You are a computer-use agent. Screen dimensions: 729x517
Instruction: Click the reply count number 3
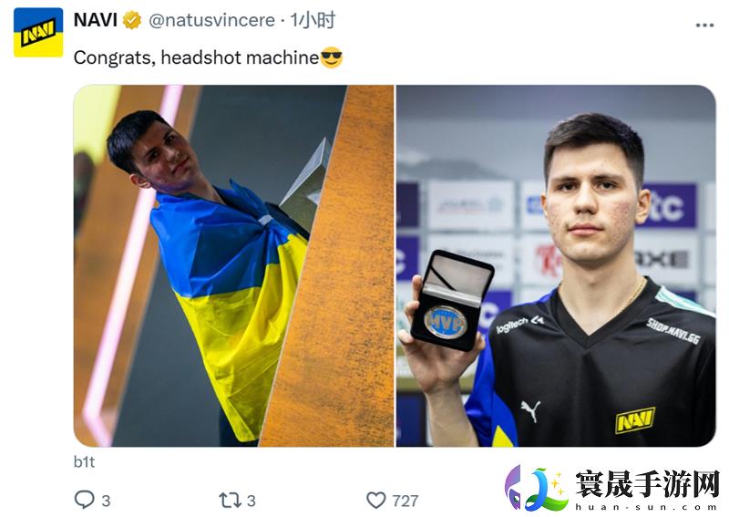[106, 501]
